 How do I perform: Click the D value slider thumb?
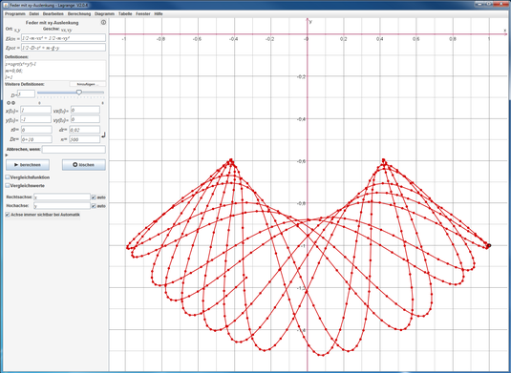pos(79,93)
